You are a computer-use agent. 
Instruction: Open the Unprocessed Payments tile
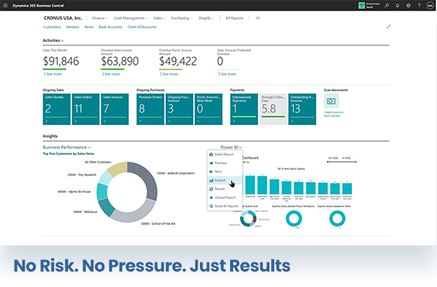coord(244,109)
